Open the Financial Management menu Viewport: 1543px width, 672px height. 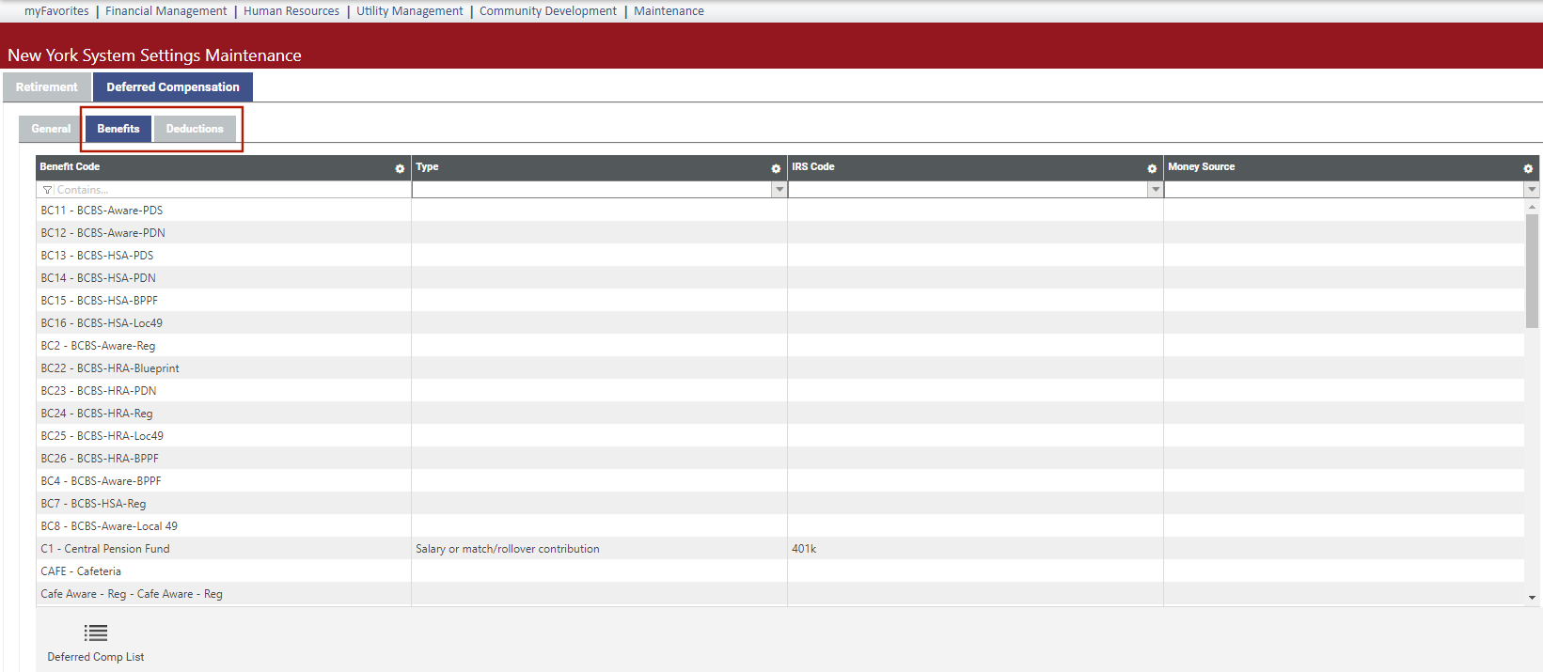click(166, 11)
